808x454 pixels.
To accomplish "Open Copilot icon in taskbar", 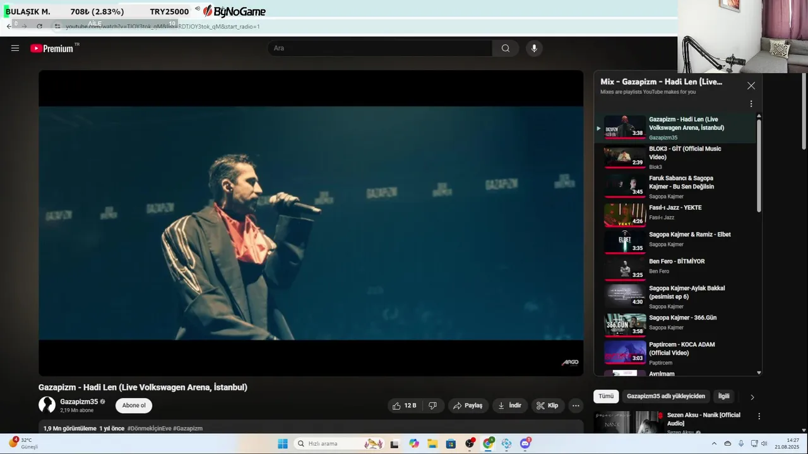I will (x=413, y=444).
